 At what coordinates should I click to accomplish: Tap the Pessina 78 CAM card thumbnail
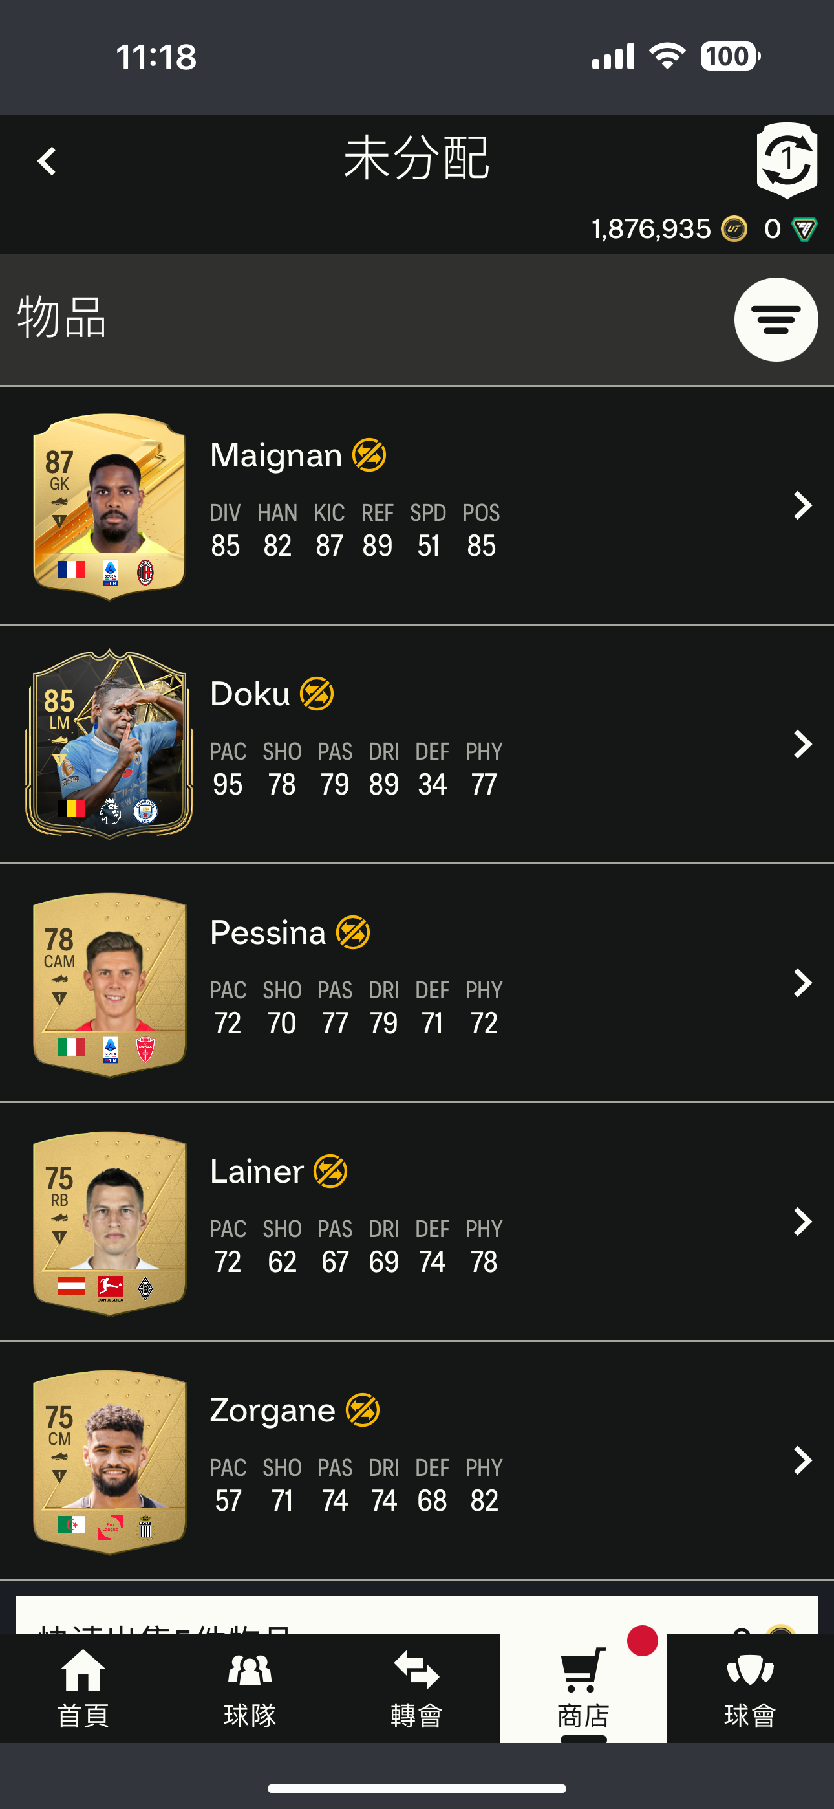click(x=109, y=983)
